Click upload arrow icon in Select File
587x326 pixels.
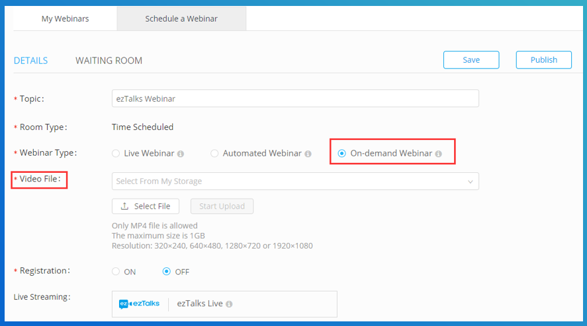point(124,206)
